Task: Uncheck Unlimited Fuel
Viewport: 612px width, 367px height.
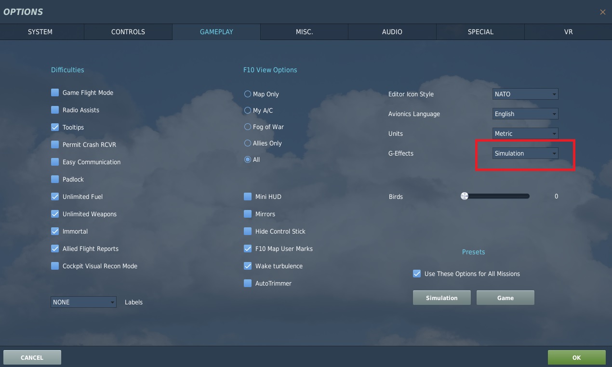Action: pyautogui.click(x=55, y=197)
